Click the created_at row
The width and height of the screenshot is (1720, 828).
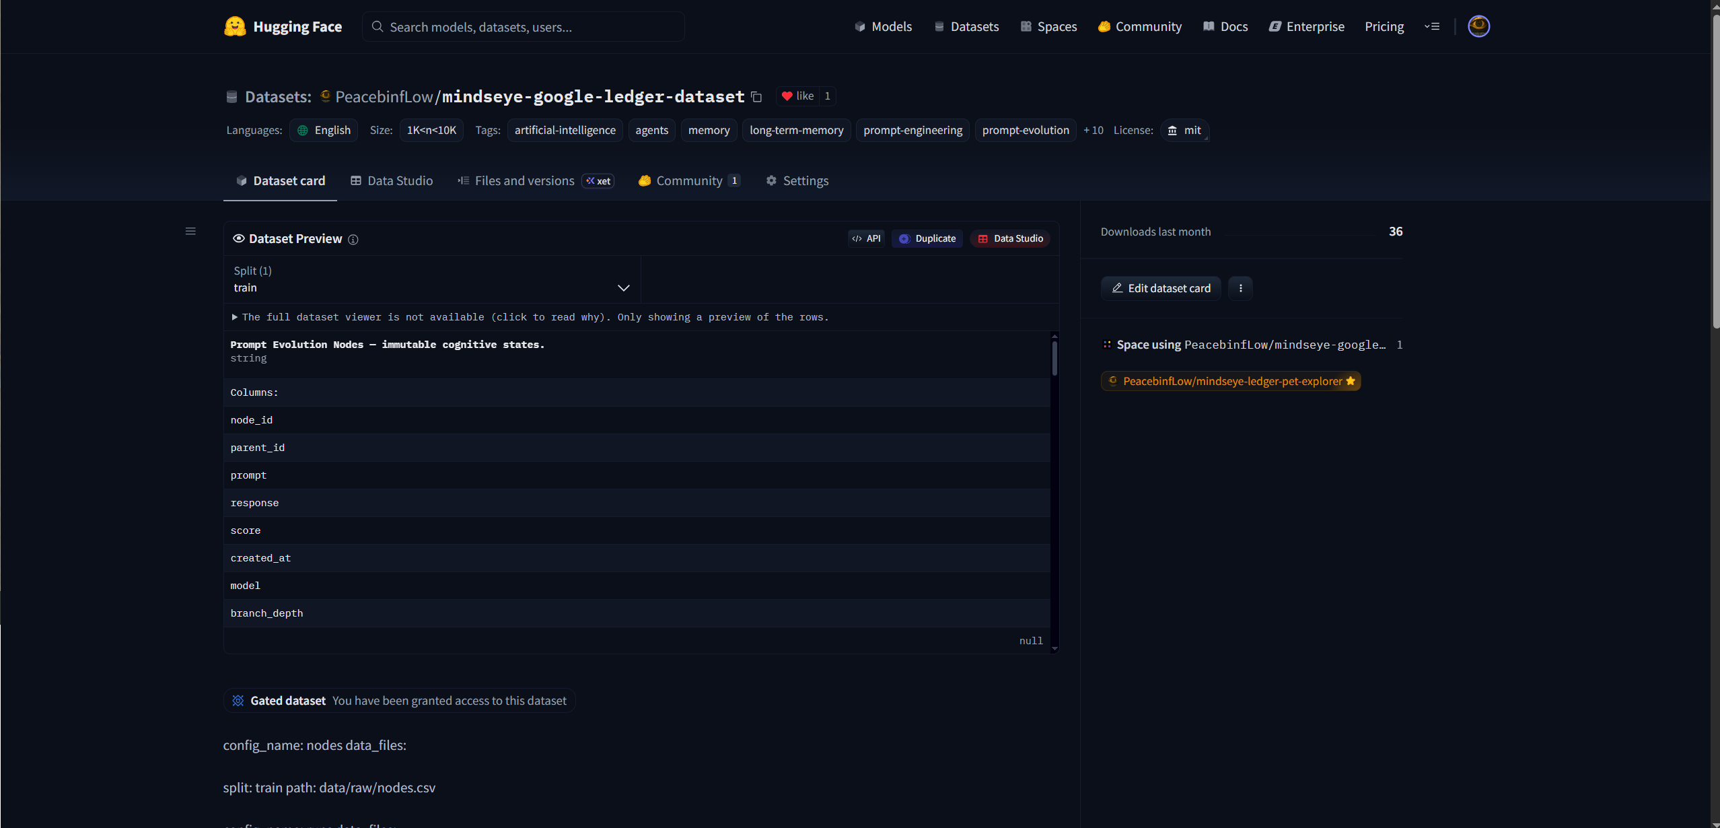click(x=637, y=558)
